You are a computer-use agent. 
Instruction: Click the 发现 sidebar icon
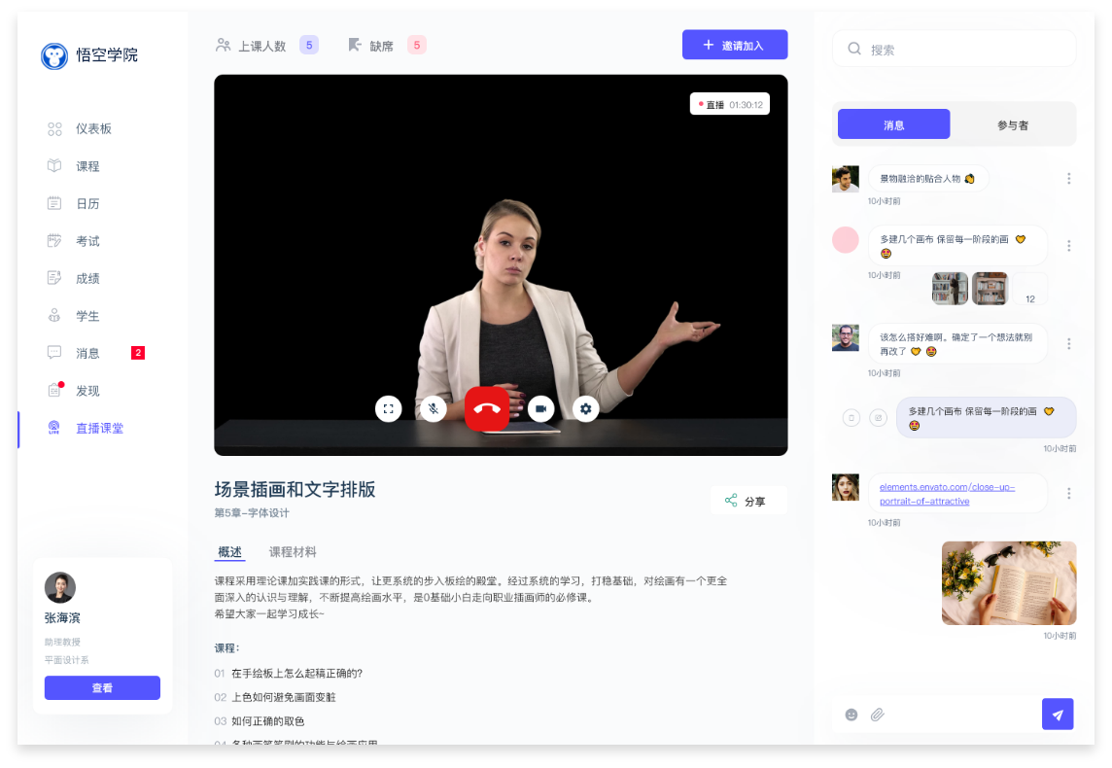(54, 390)
